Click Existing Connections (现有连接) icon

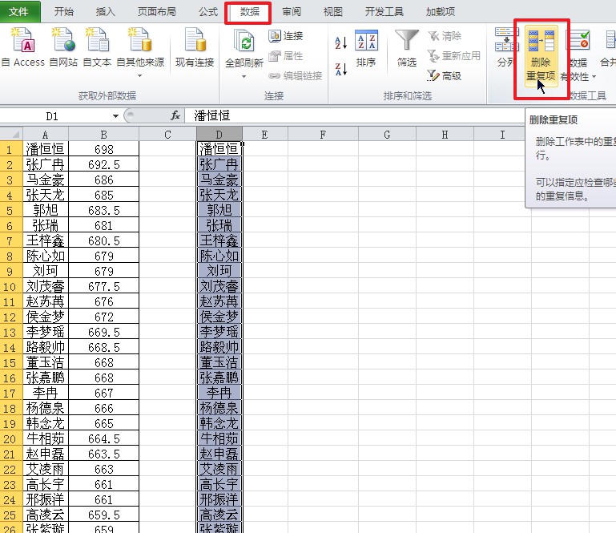[195, 46]
